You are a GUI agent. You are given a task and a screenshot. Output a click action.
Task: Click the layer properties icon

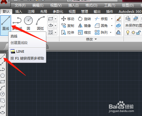pos(128,18)
